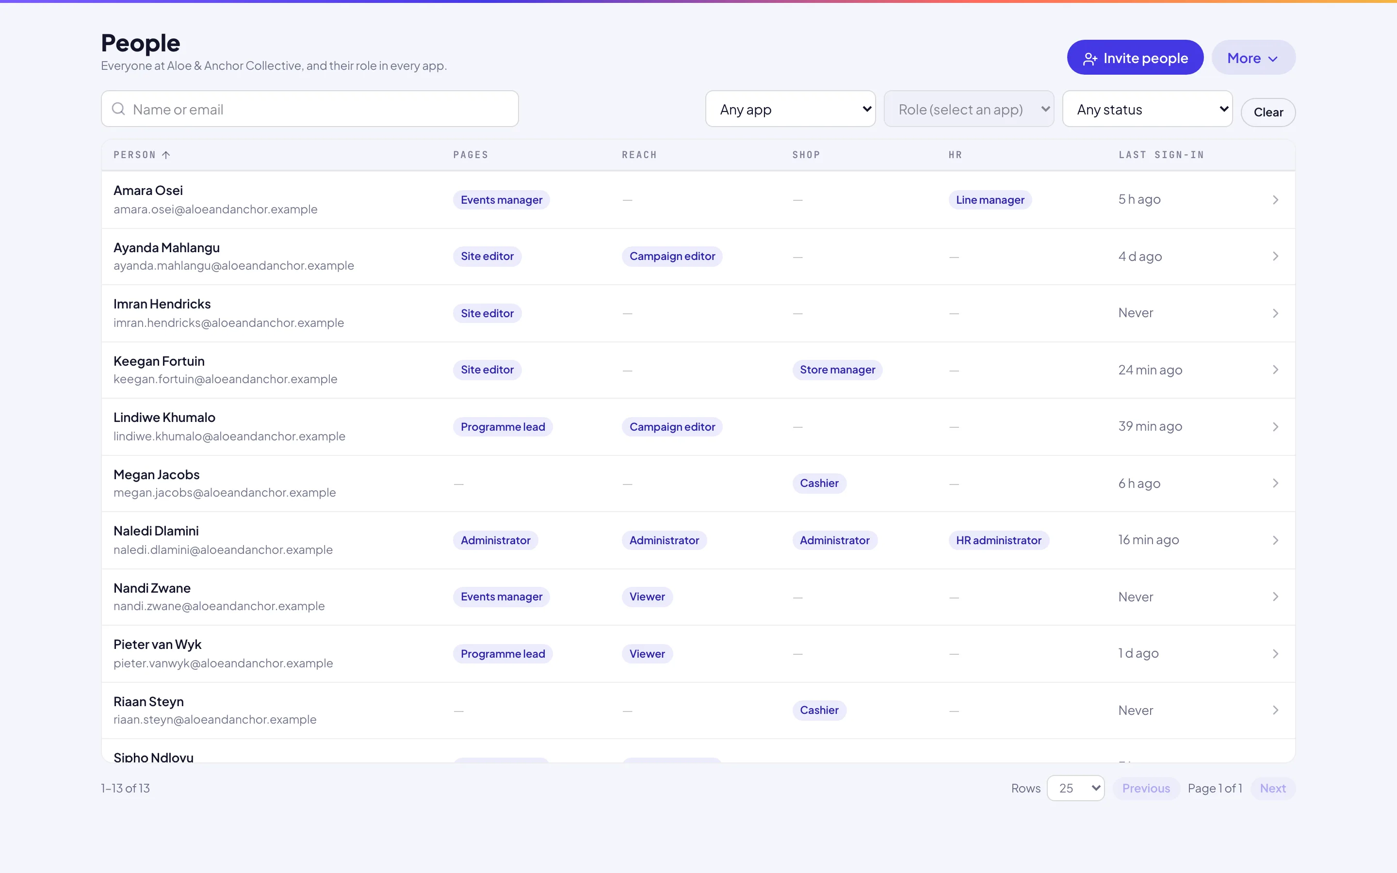This screenshot has width=1397, height=873.
Task: Clear all filters with Clear button
Action: point(1268,113)
